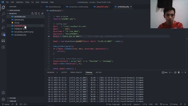The width and height of the screenshot is (188, 106).
Task: Open the Selection menu
Action: click(20, 2)
